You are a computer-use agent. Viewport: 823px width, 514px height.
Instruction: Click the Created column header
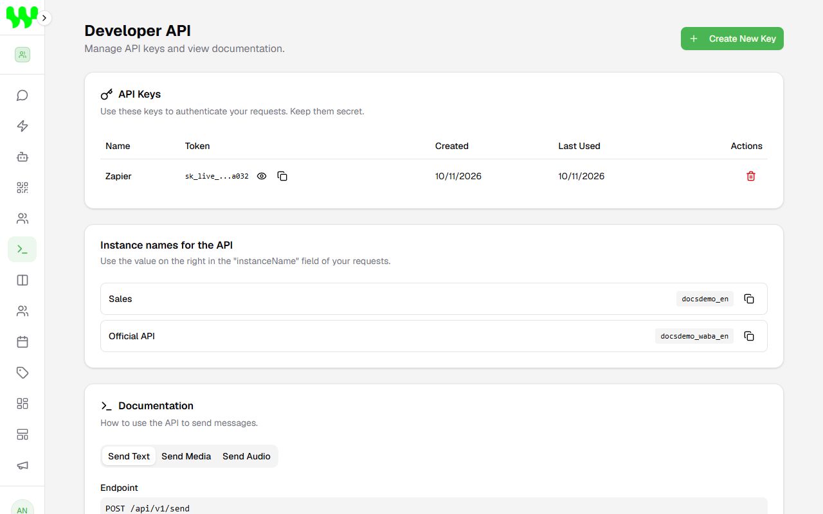(x=452, y=146)
